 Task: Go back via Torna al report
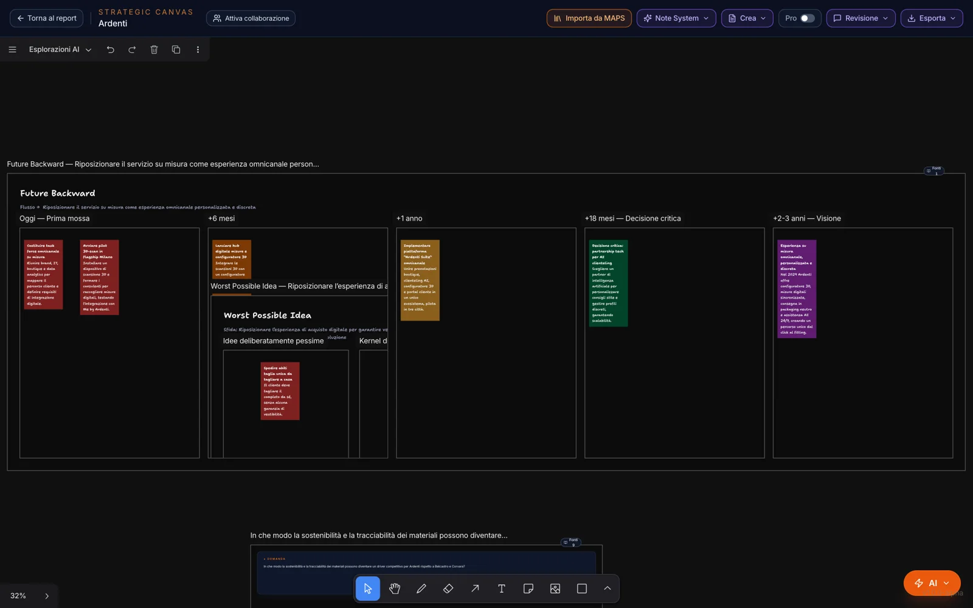(47, 18)
